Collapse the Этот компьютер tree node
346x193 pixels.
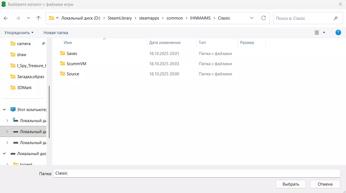point(4,109)
